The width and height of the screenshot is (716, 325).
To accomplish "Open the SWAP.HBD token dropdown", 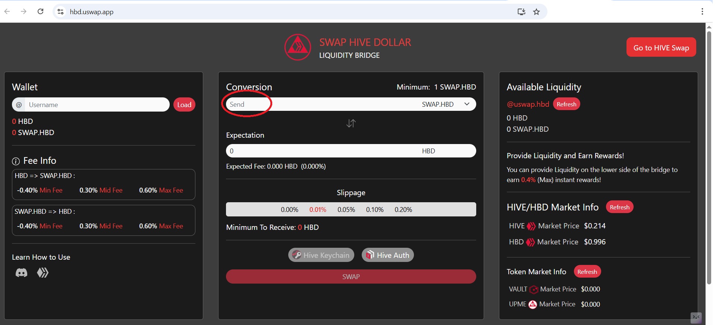I will (446, 104).
